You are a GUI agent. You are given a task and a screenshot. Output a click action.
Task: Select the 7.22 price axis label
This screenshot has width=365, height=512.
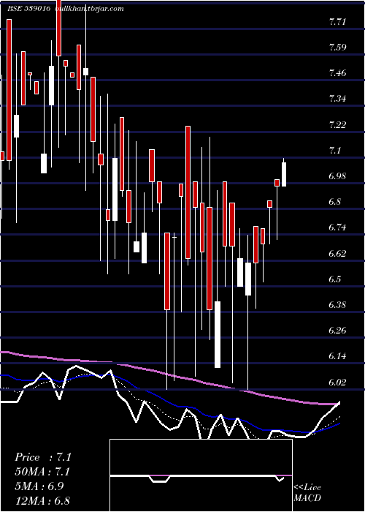click(x=337, y=124)
